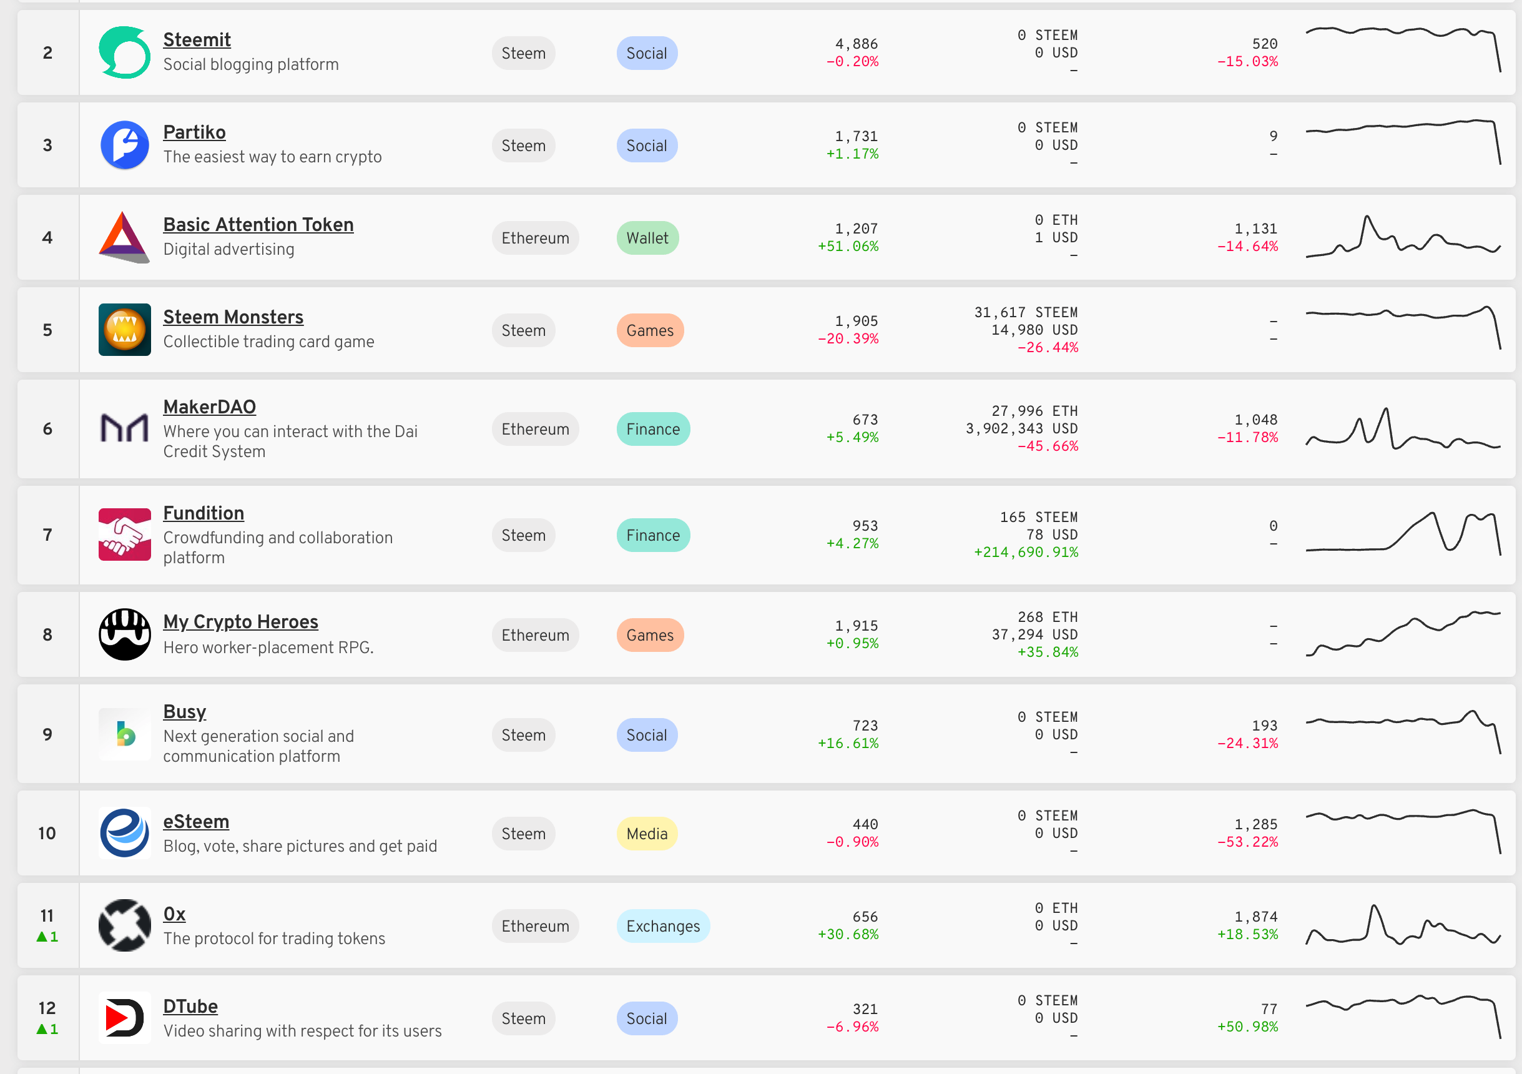Viewport: 1522px width, 1074px height.
Task: Visit the Basic Attention Token link
Action: coord(258,225)
